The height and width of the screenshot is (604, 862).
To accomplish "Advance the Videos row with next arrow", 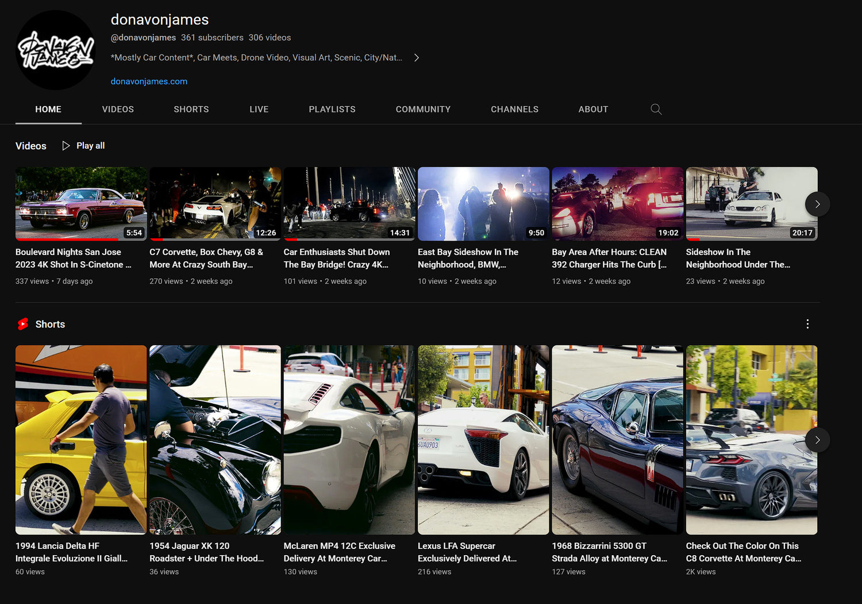I will (x=817, y=204).
